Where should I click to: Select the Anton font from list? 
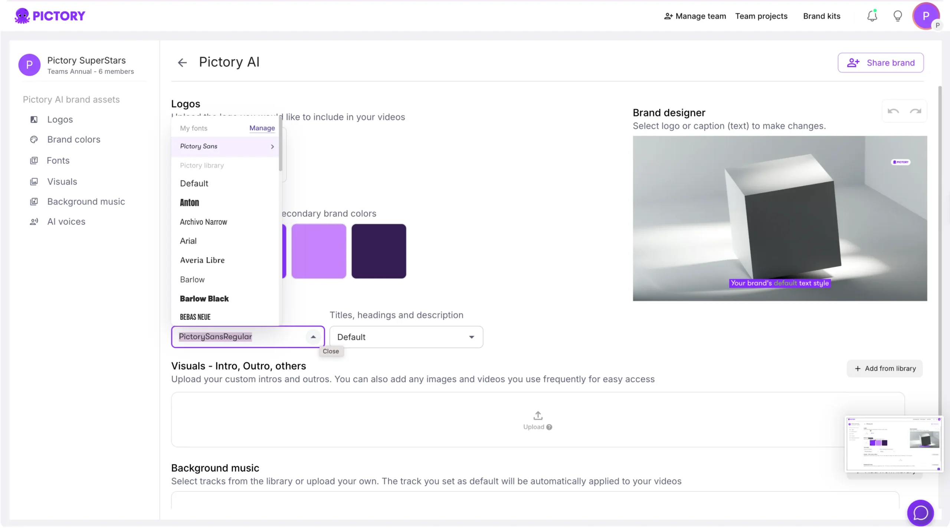click(190, 203)
